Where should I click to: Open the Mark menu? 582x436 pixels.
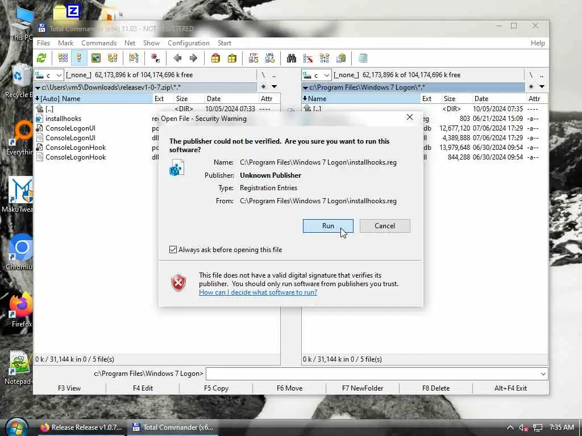66,43
